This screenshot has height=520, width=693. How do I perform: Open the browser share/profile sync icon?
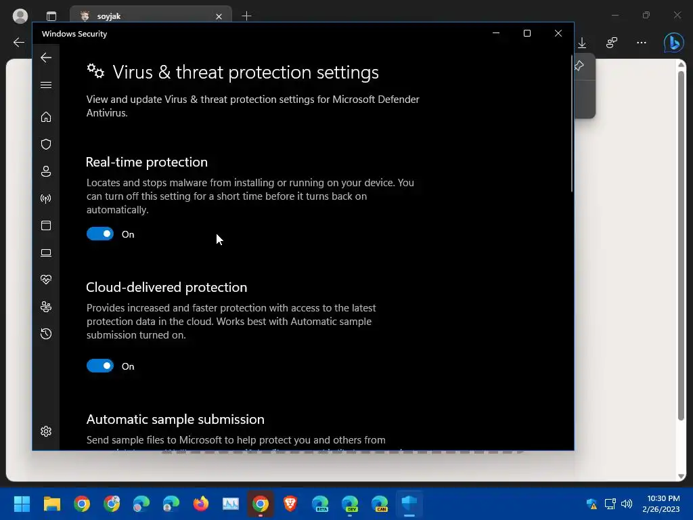pyautogui.click(x=612, y=43)
